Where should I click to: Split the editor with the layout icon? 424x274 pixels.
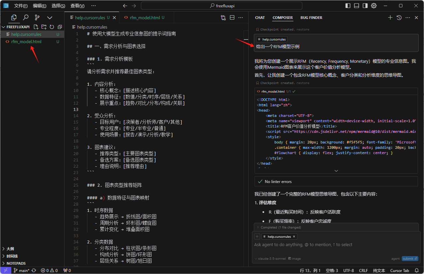(x=232, y=18)
